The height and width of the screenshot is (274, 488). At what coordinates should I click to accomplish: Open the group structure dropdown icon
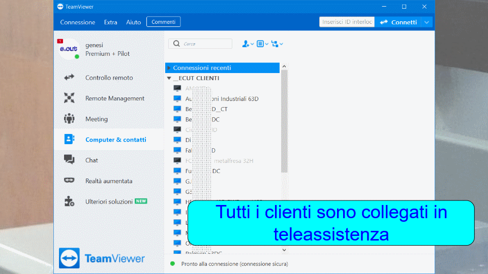277,44
